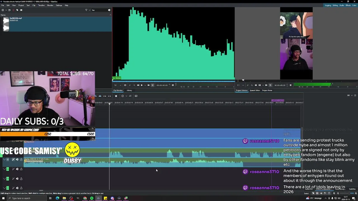The image size is (358, 201).
Task: Open Microsoft Edge from the taskbar
Action: pos(57,198)
